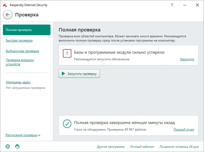The image size is (204, 152).
Task: Select the Полная проверка tab
Action: pos(27,30)
